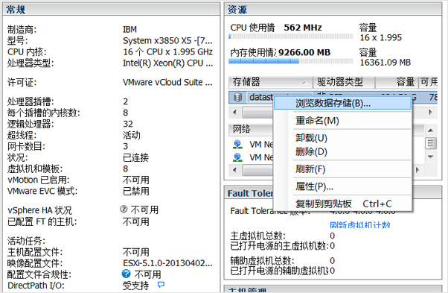The width and height of the screenshot is (448, 293).
Task: Click 驱动器类型 column header
Action: click(x=344, y=82)
